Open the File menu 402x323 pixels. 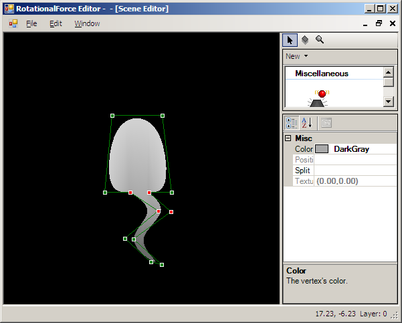pyautogui.click(x=31, y=23)
